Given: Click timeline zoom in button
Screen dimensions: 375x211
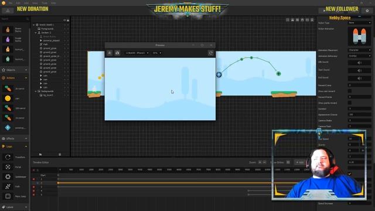Looking at the screenshot, I should (260, 162).
